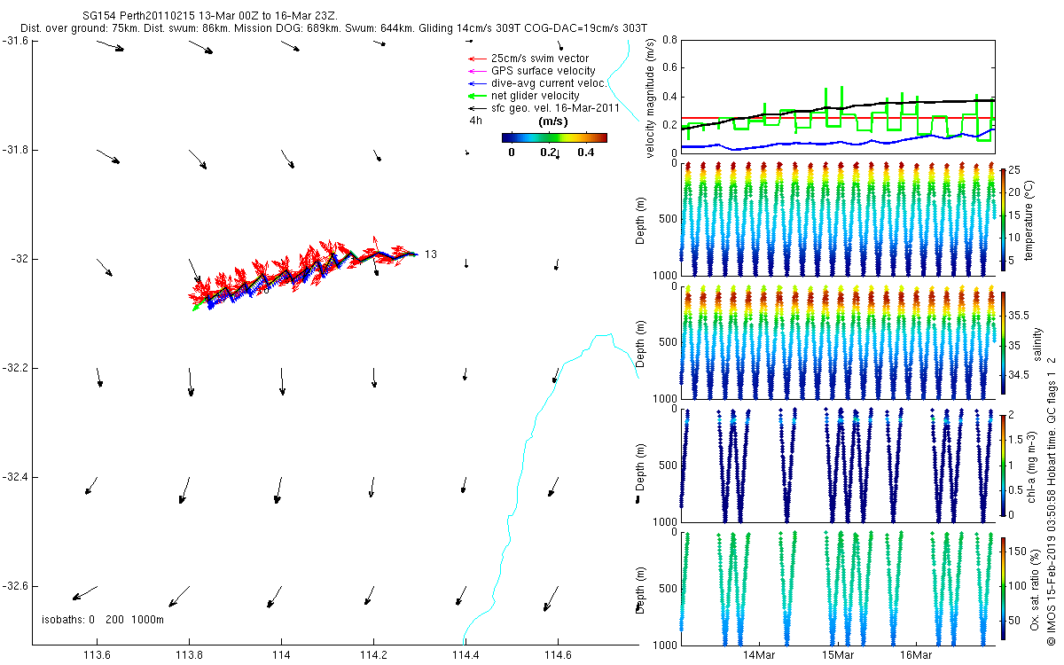Click the 'isobaths: 0 200 1000m' note

point(103,620)
